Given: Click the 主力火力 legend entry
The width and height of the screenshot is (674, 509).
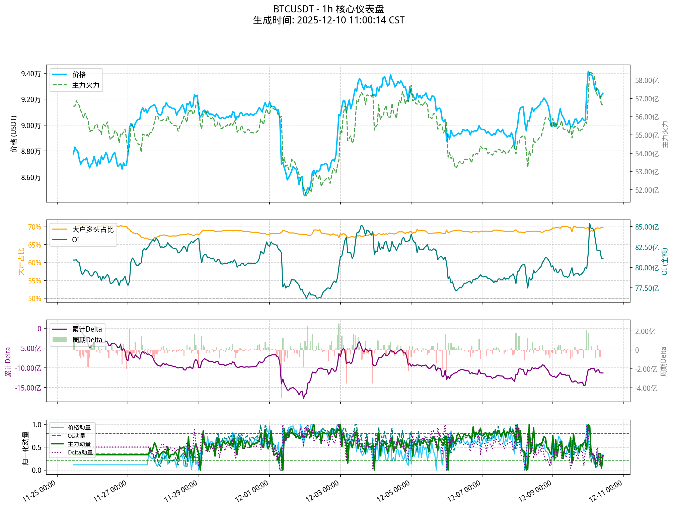Looking at the screenshot, I should (86, 85).
